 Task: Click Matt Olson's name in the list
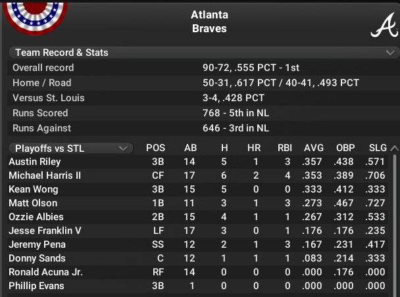coord(33,203)
